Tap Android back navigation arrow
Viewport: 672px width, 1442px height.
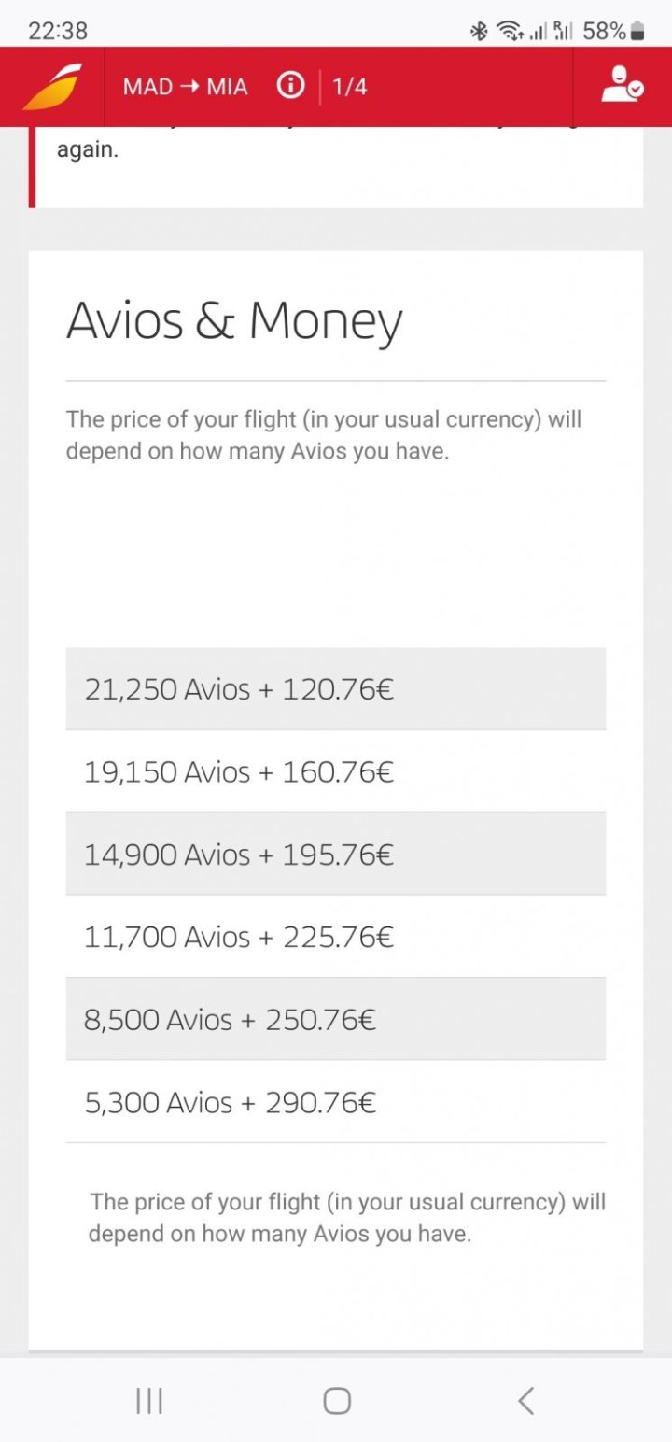click(525, 1400)
